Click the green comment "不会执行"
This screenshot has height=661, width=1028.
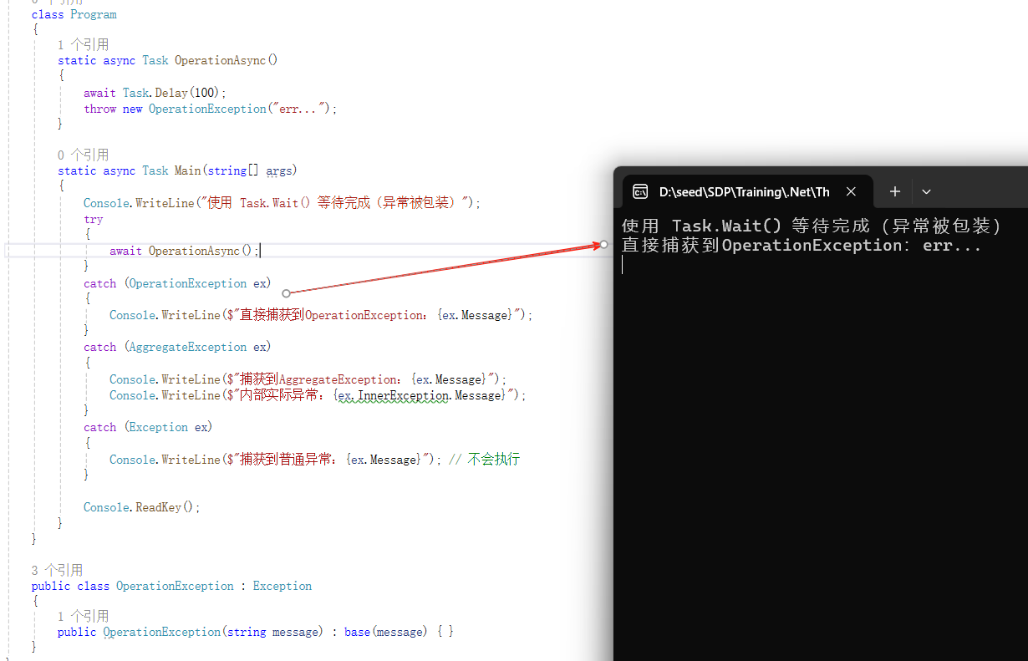(x=493, y=460)
